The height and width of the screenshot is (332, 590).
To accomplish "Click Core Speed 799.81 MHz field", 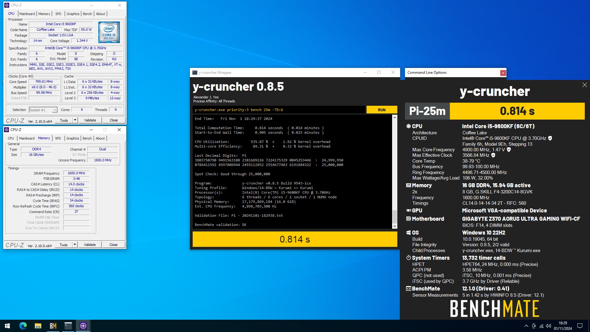I will pos(44,82).
